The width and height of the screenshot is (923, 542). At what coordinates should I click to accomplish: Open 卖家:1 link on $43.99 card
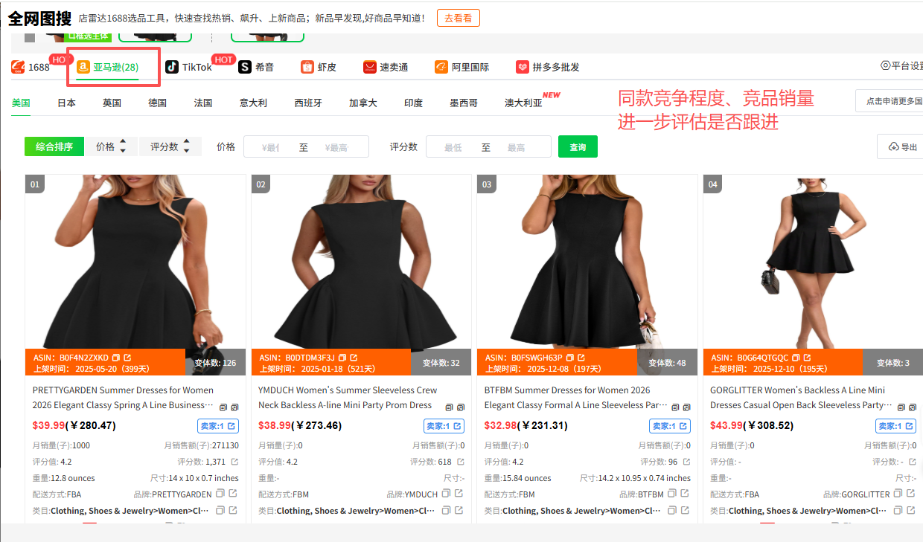point(895,426)
